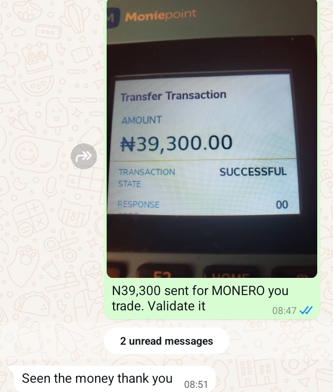Click the Moniepoint M badge in the photo
The width and height of the screenshot is (333, 392).
click(113, 18)
